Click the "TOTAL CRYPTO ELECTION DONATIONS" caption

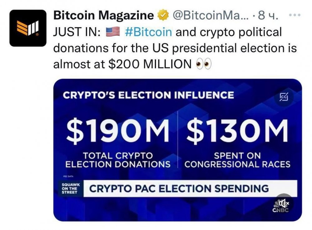[x=118, y=159]
